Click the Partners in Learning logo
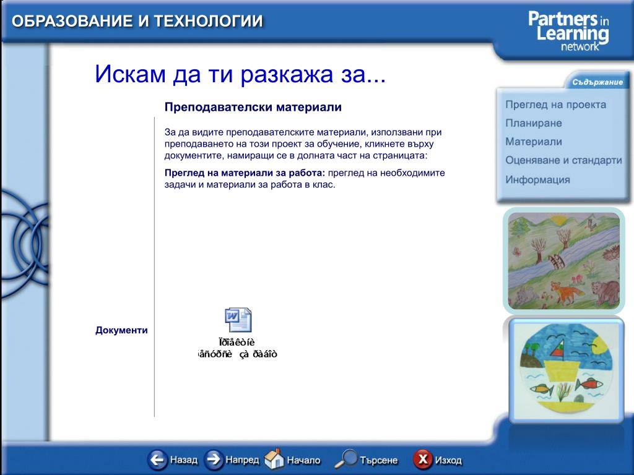 568,30
